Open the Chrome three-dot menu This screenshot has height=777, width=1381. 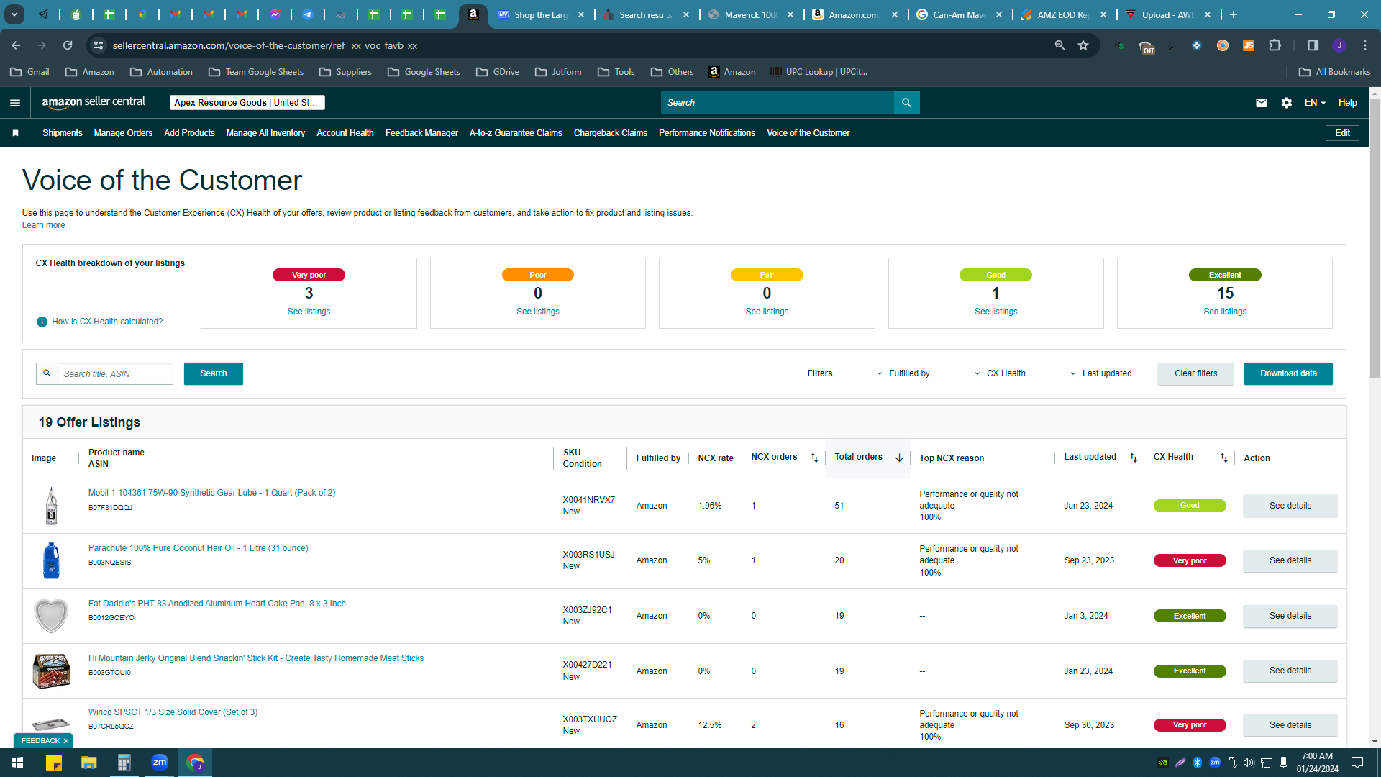(1365, 45)
